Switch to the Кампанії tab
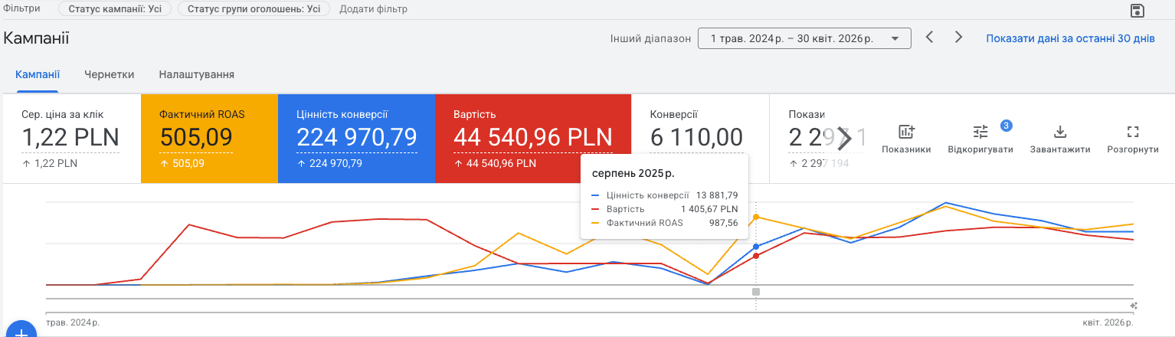The height and width of the screenshot is (337, 1175). point(38,74)
